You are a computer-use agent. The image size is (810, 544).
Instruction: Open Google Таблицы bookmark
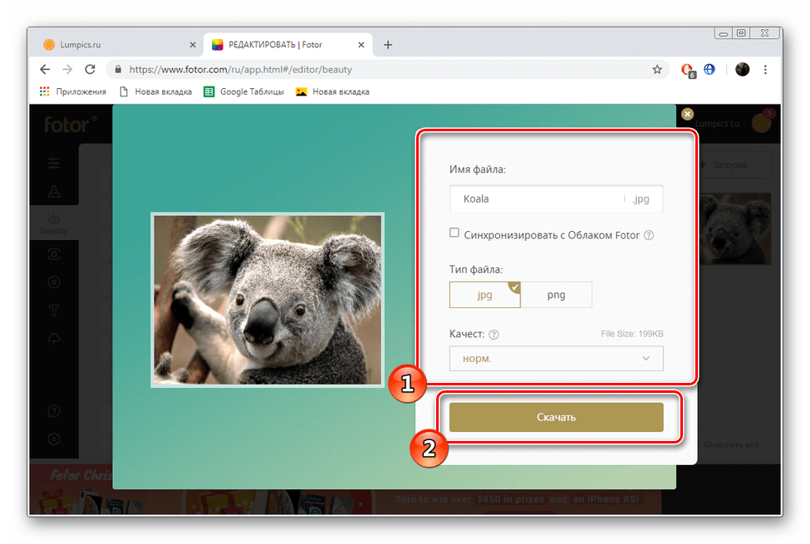tap(243, 91)
